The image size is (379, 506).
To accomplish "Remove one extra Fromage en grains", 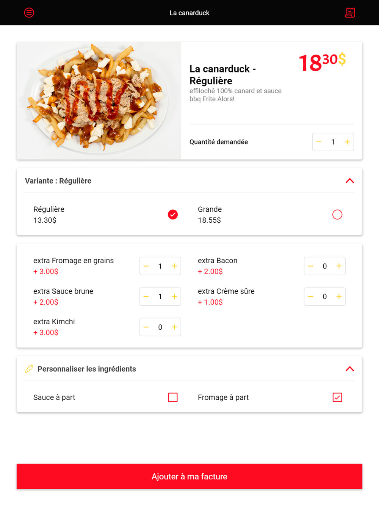I will click(x=146, y=266).
